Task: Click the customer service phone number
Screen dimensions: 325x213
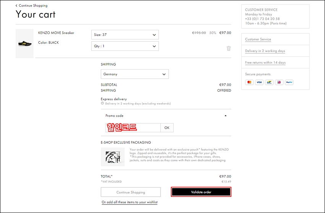Action: coord(262,19)
